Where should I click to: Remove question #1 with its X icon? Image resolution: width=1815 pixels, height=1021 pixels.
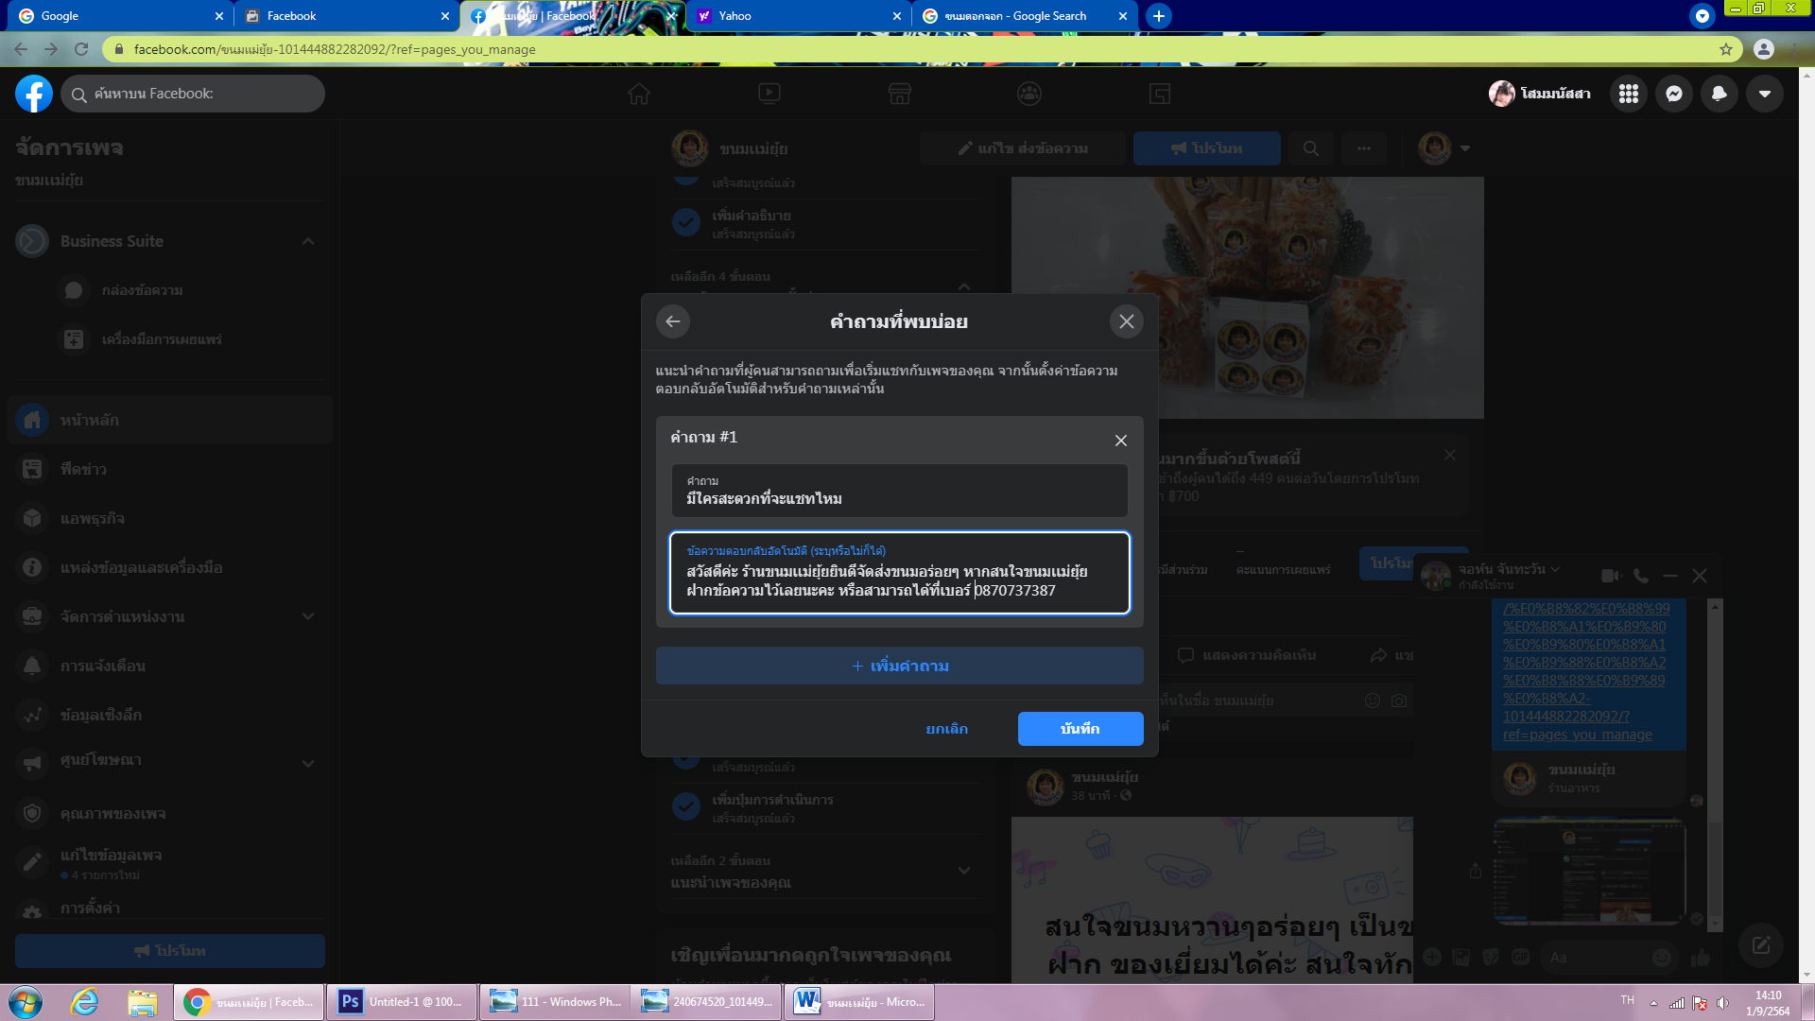[1120, 441]
